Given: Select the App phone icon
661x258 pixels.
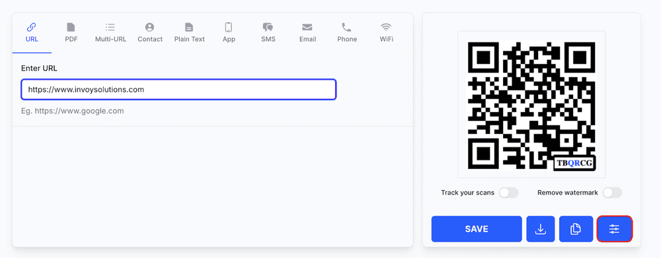Looking at the screenshot, I should point(229,27).
